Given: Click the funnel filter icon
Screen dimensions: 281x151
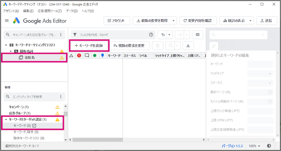Looking at the screenshot, I should click(x=75, y=35).
